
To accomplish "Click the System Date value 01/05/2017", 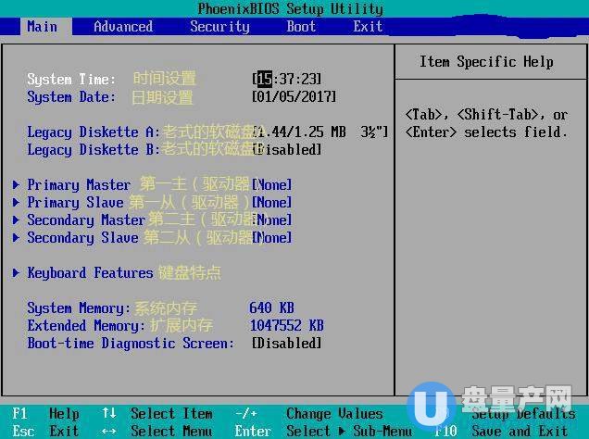I will 294,96.
